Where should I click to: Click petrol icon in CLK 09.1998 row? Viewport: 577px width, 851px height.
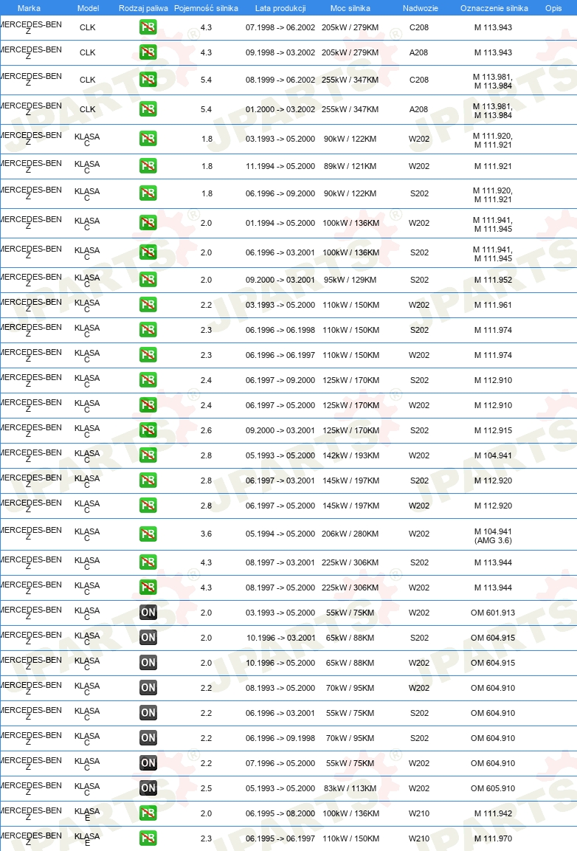point(148,52)
